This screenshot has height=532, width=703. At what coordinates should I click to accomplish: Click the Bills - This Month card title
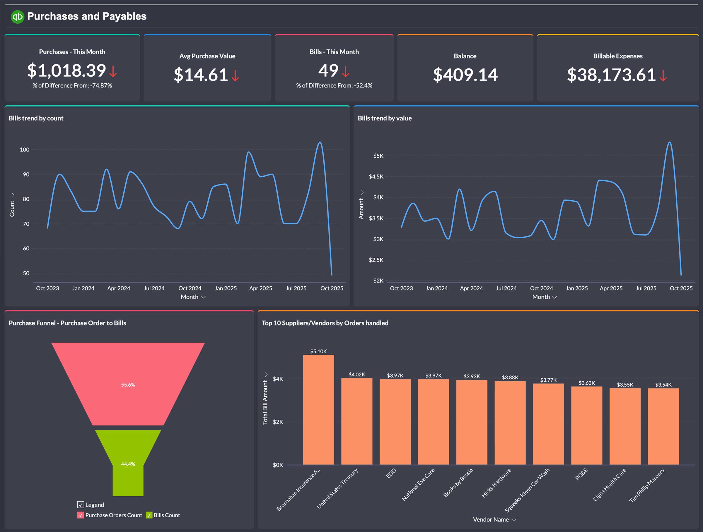pos(334,52)
